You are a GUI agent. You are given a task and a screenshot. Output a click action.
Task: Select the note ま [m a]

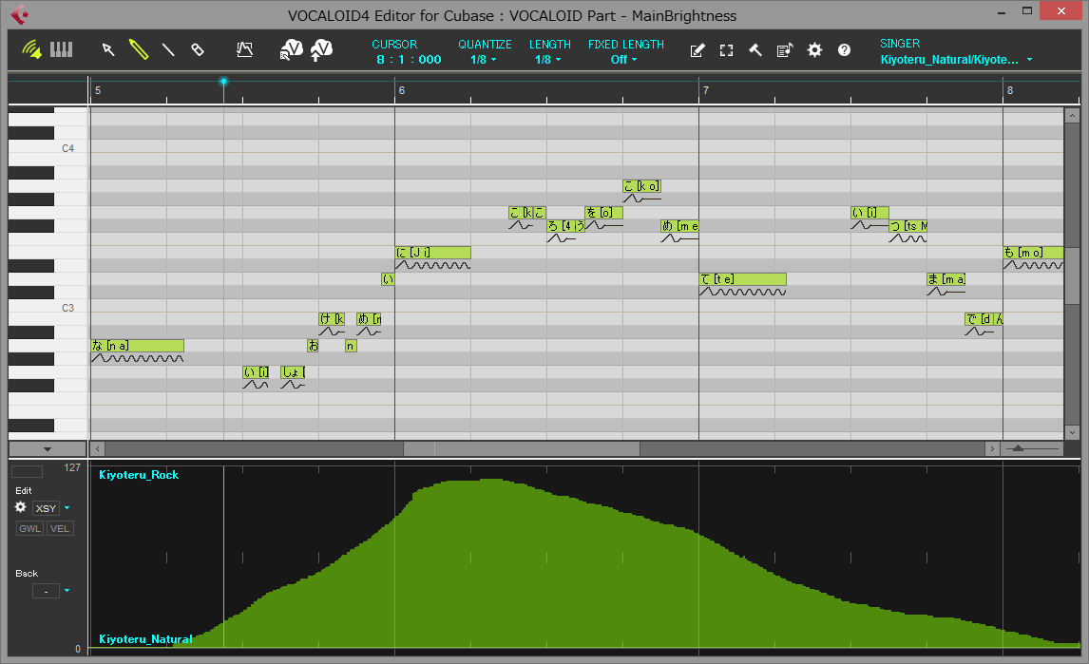point(946,278)
